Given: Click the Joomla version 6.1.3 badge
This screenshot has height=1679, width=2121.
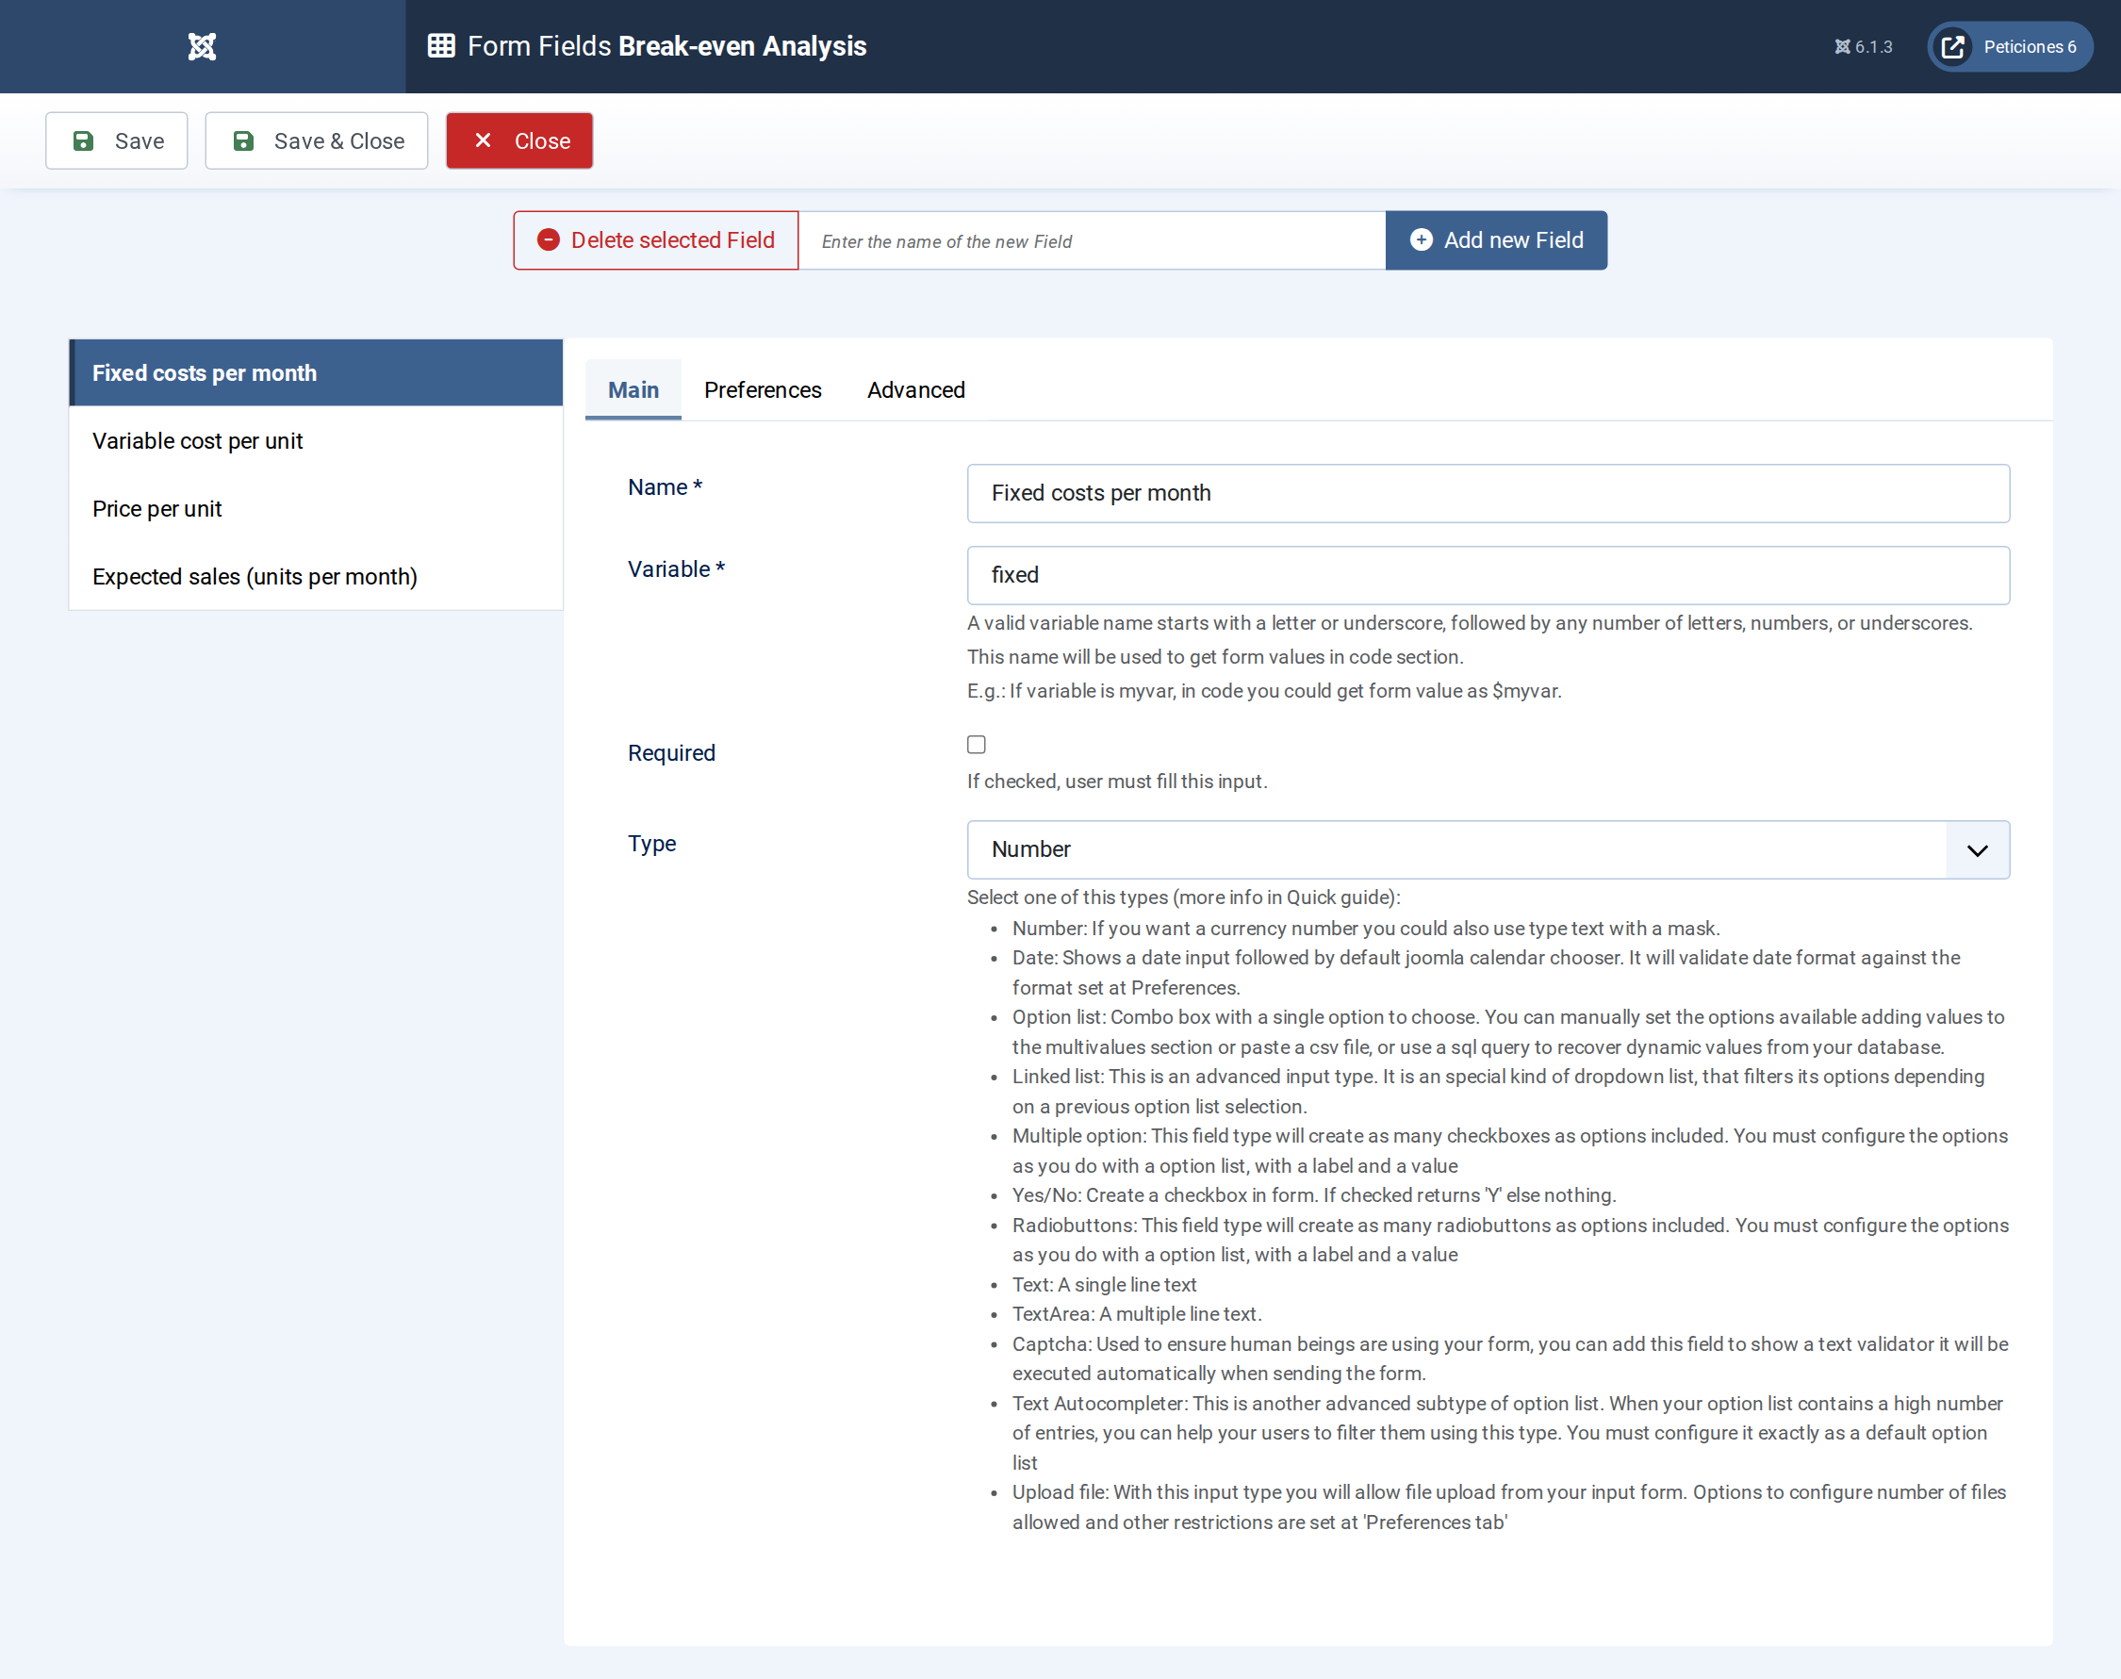Looking at the screenshot, I should pos(1863,46).
